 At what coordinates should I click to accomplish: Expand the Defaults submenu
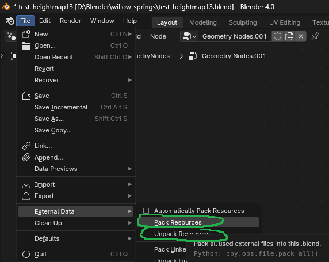coord(76,238)
